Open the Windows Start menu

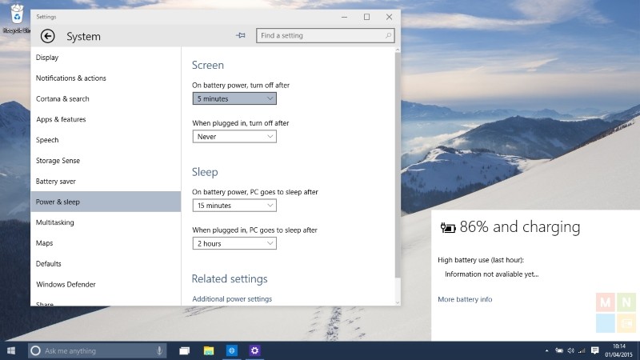[12, 350]
